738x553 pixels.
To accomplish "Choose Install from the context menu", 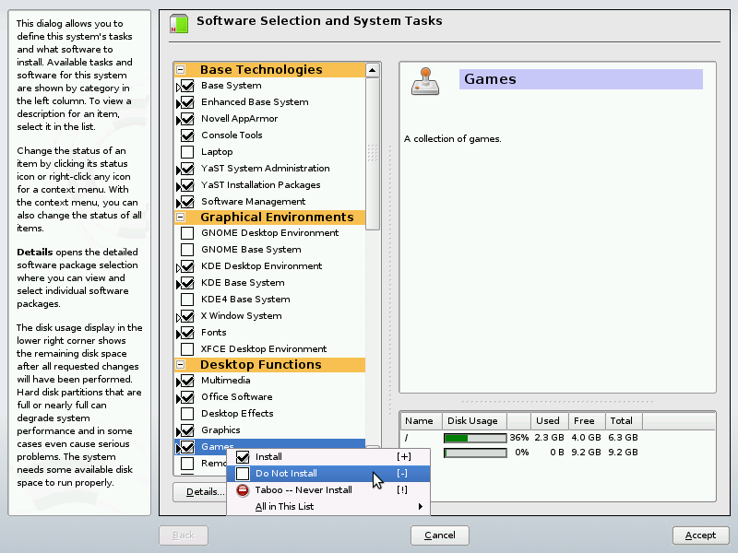I will [x=328, y=456].
